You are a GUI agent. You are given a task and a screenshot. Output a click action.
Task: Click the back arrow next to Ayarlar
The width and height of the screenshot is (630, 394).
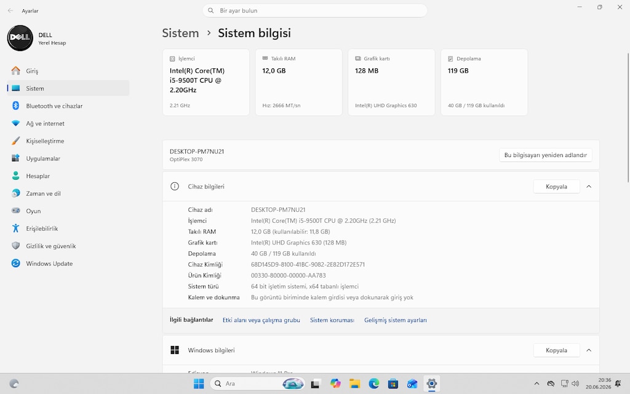(x=10, y=11)
